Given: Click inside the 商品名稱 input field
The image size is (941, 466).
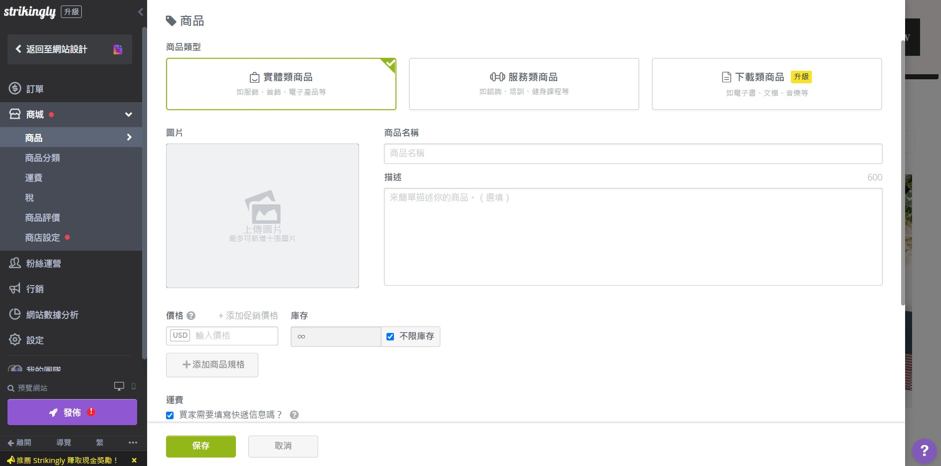Looking at the screenshot, I should (x=632, y=154).
